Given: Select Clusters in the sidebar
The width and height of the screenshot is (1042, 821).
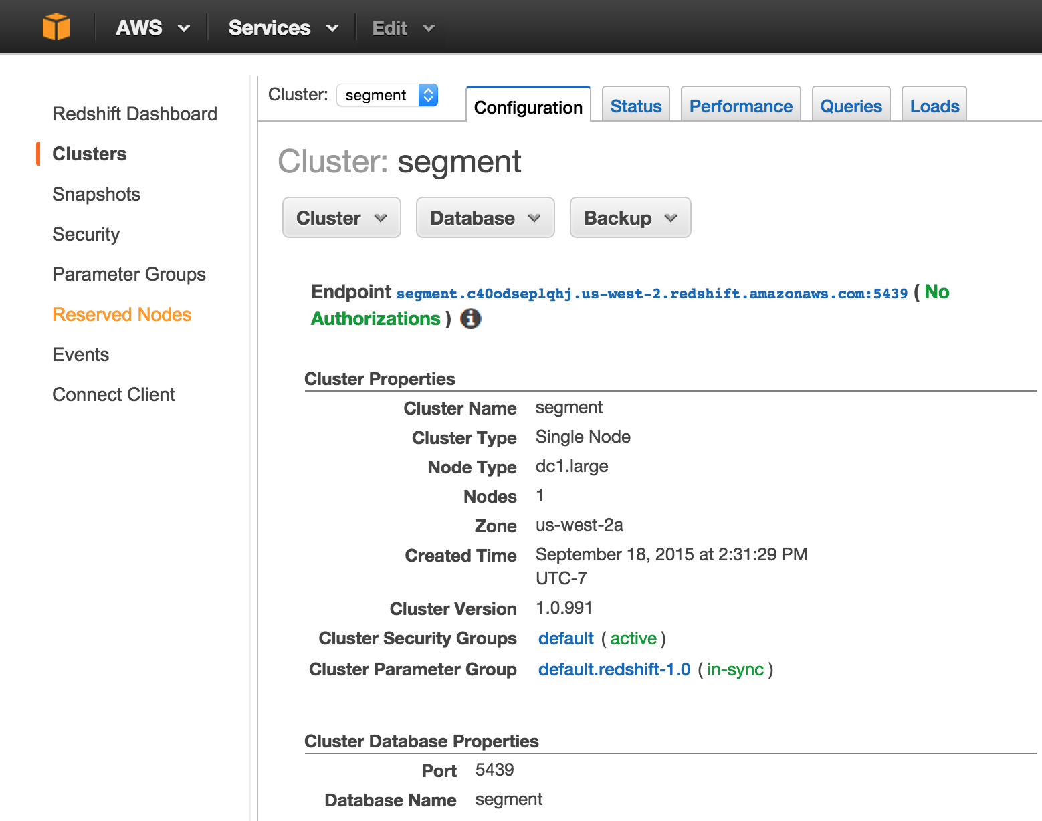Looking at the screenshot, I should [90, 154].
